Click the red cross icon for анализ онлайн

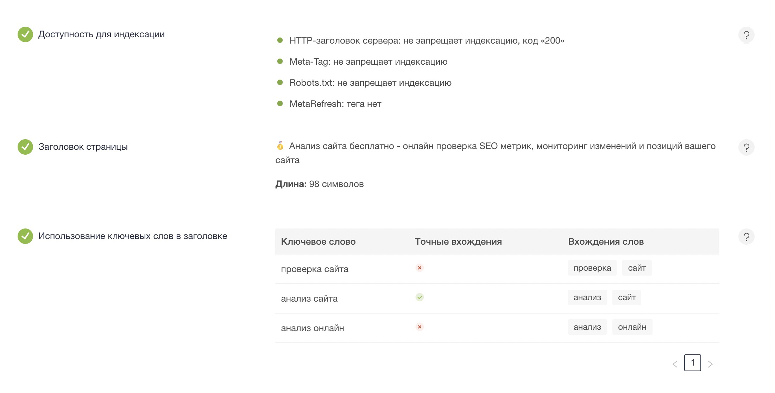[419, 327]
